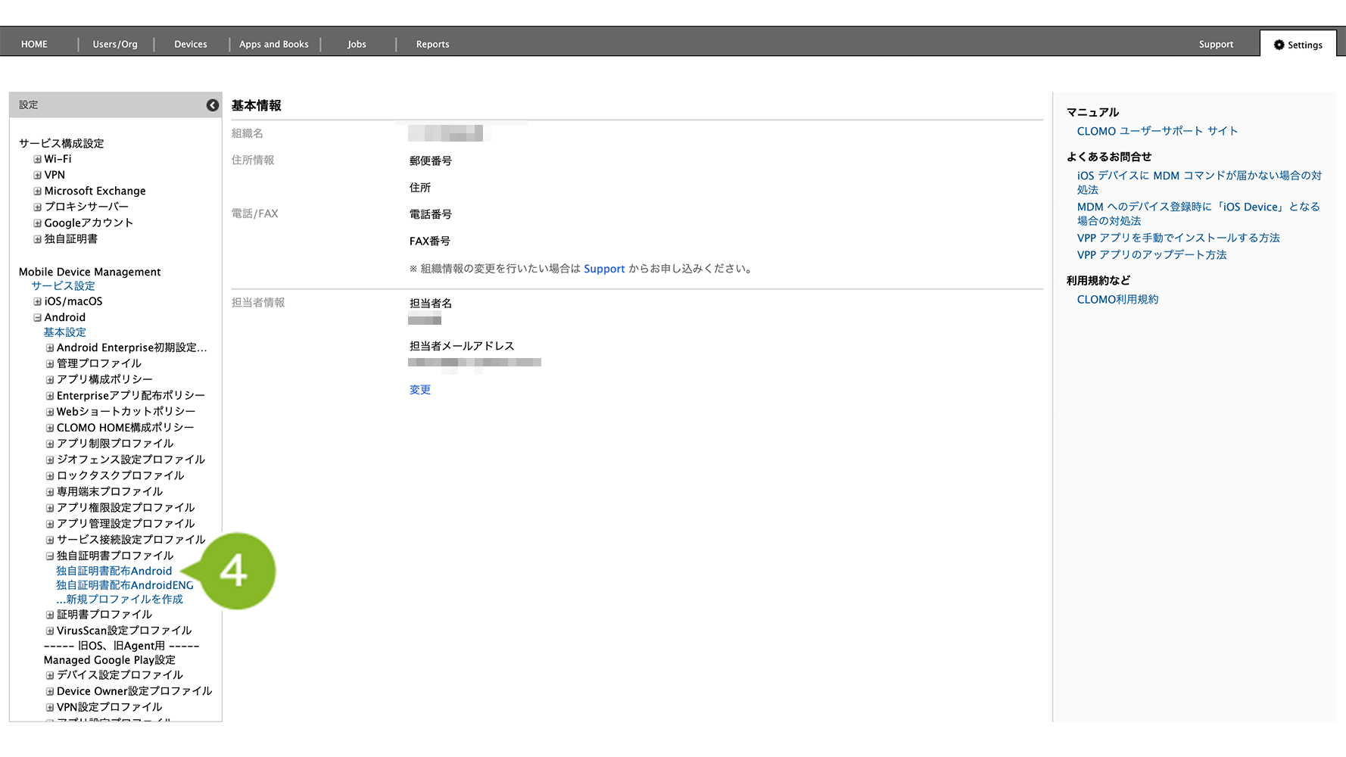Click 新規プロファイルを作成 link
The image size is (1346, 757).
120,600
